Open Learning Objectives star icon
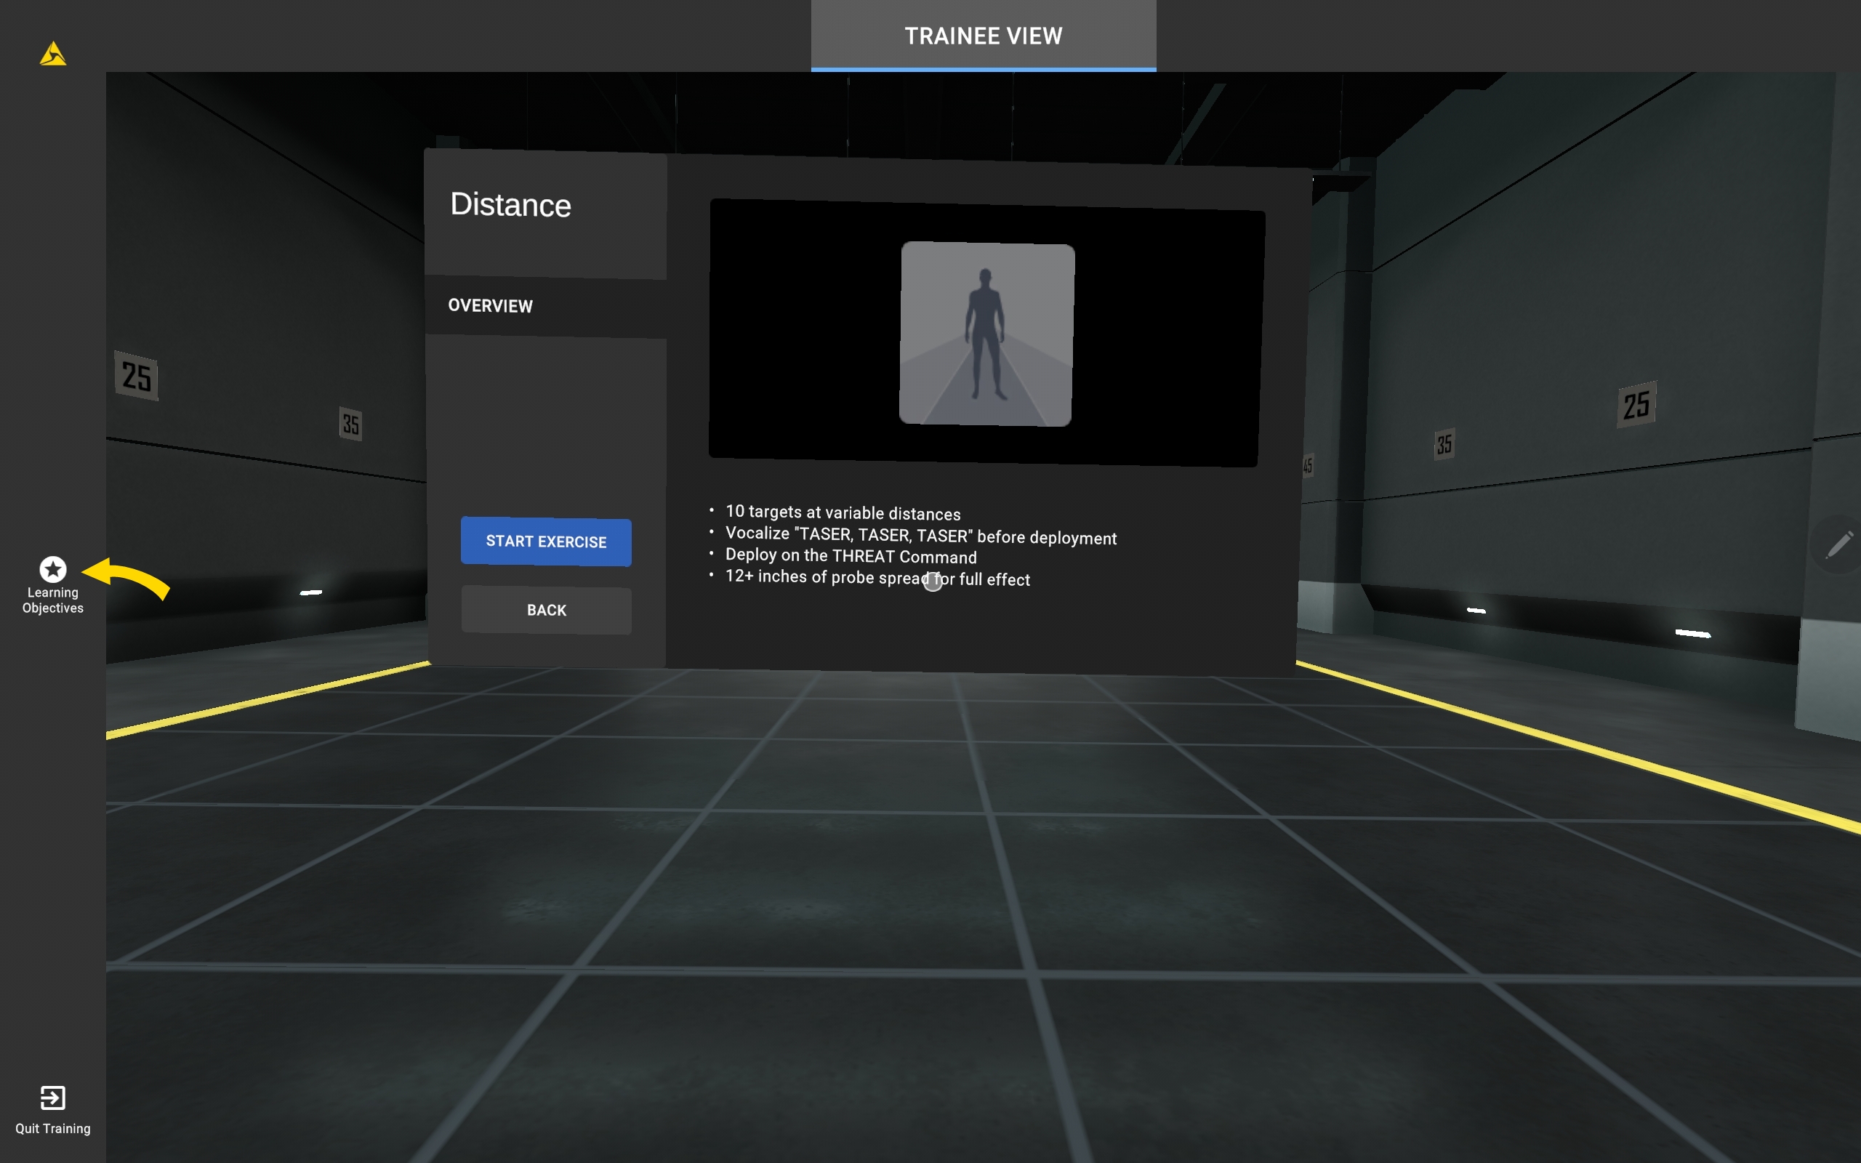Viewport: 1861px width, 1163px height. pyautogui.click(x=52, y=569)
